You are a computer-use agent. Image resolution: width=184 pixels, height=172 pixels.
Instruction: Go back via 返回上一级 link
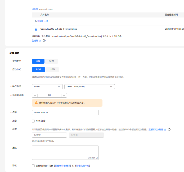coord(43,21)
